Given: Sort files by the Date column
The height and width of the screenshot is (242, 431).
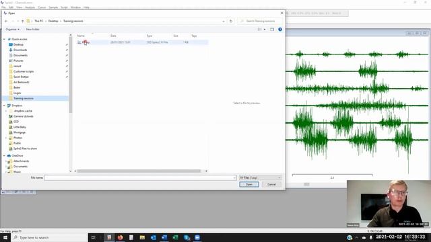Looking at the screenshot, I should [113, 36].
